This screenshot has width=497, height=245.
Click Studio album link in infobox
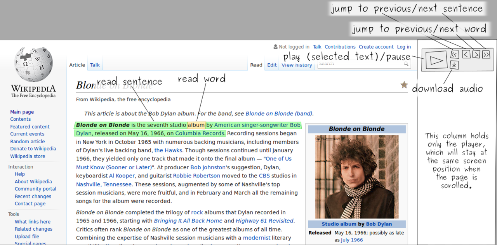339,224
